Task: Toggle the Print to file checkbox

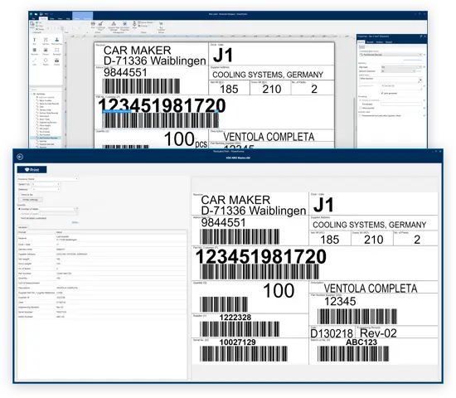Action: [x=20, y=194]
